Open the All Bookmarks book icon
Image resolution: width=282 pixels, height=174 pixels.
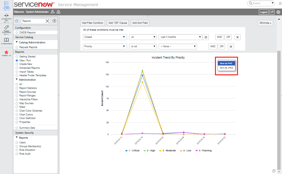[6, 40]
